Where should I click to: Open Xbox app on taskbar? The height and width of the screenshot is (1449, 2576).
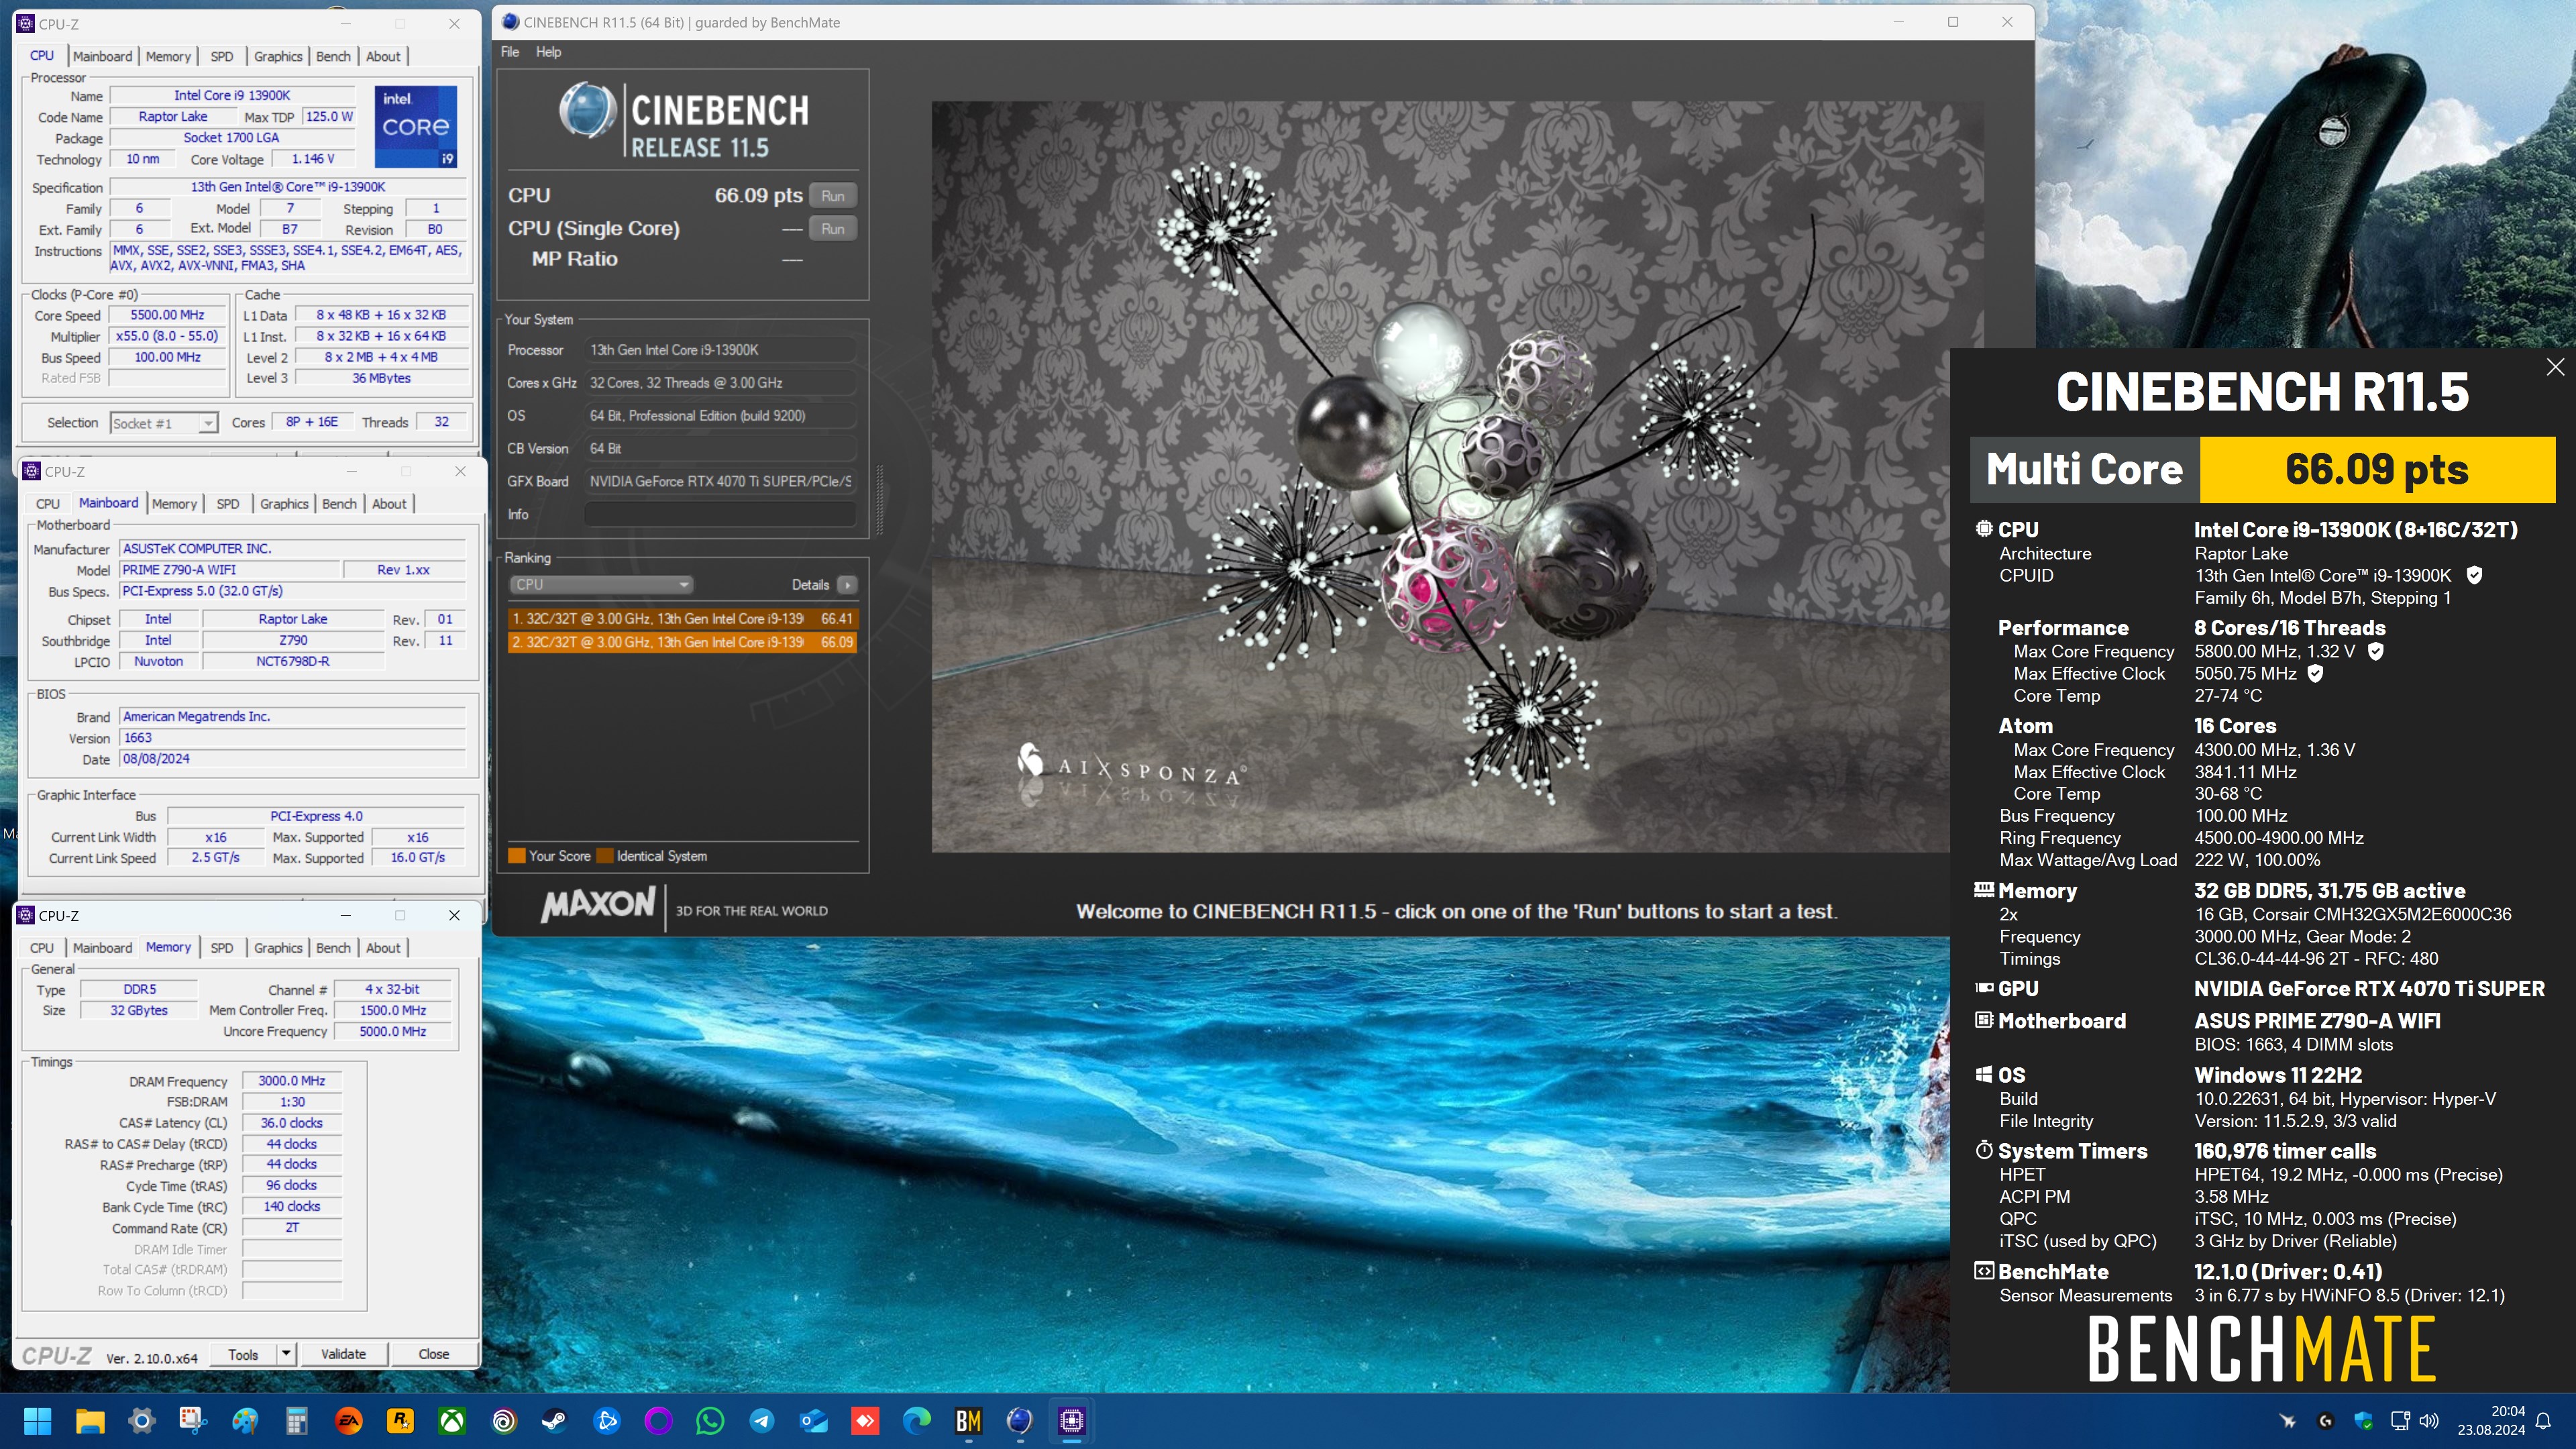452,1421
